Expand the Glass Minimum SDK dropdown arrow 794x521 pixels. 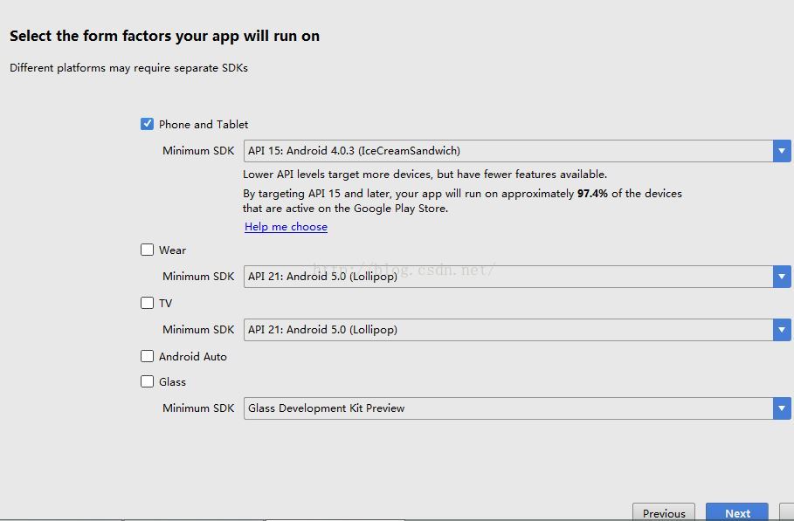tap(782, 408)
